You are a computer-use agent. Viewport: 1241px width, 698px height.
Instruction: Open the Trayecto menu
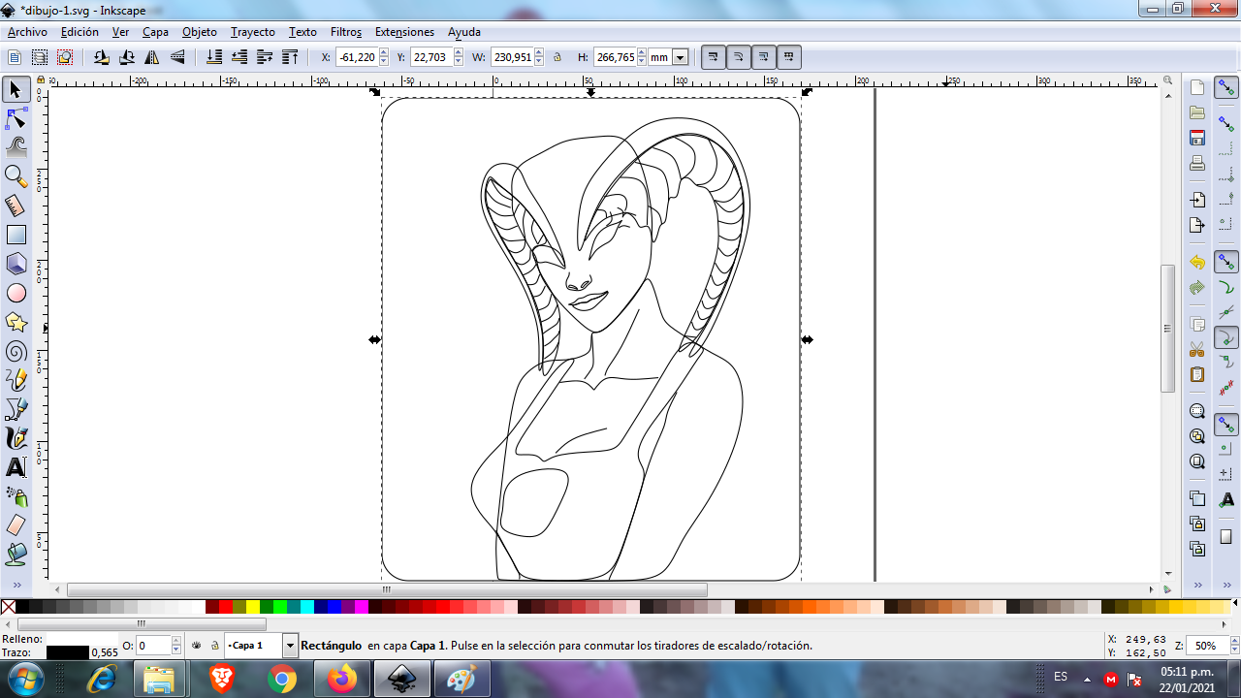coord(253,32)
